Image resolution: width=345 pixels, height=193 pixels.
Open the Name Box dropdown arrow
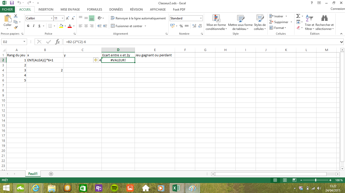(x=24, y=42)
